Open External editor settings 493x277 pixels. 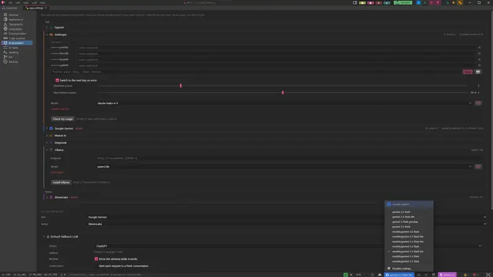pos(17,34)
